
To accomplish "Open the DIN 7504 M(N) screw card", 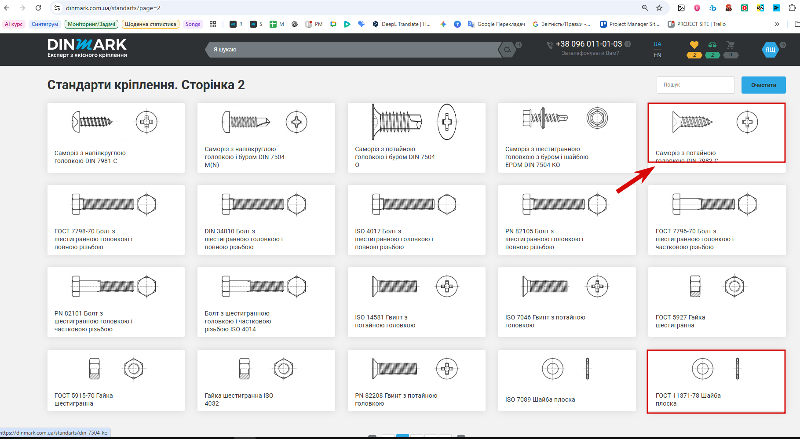I will pyautogui.click(x=266, y=138).
